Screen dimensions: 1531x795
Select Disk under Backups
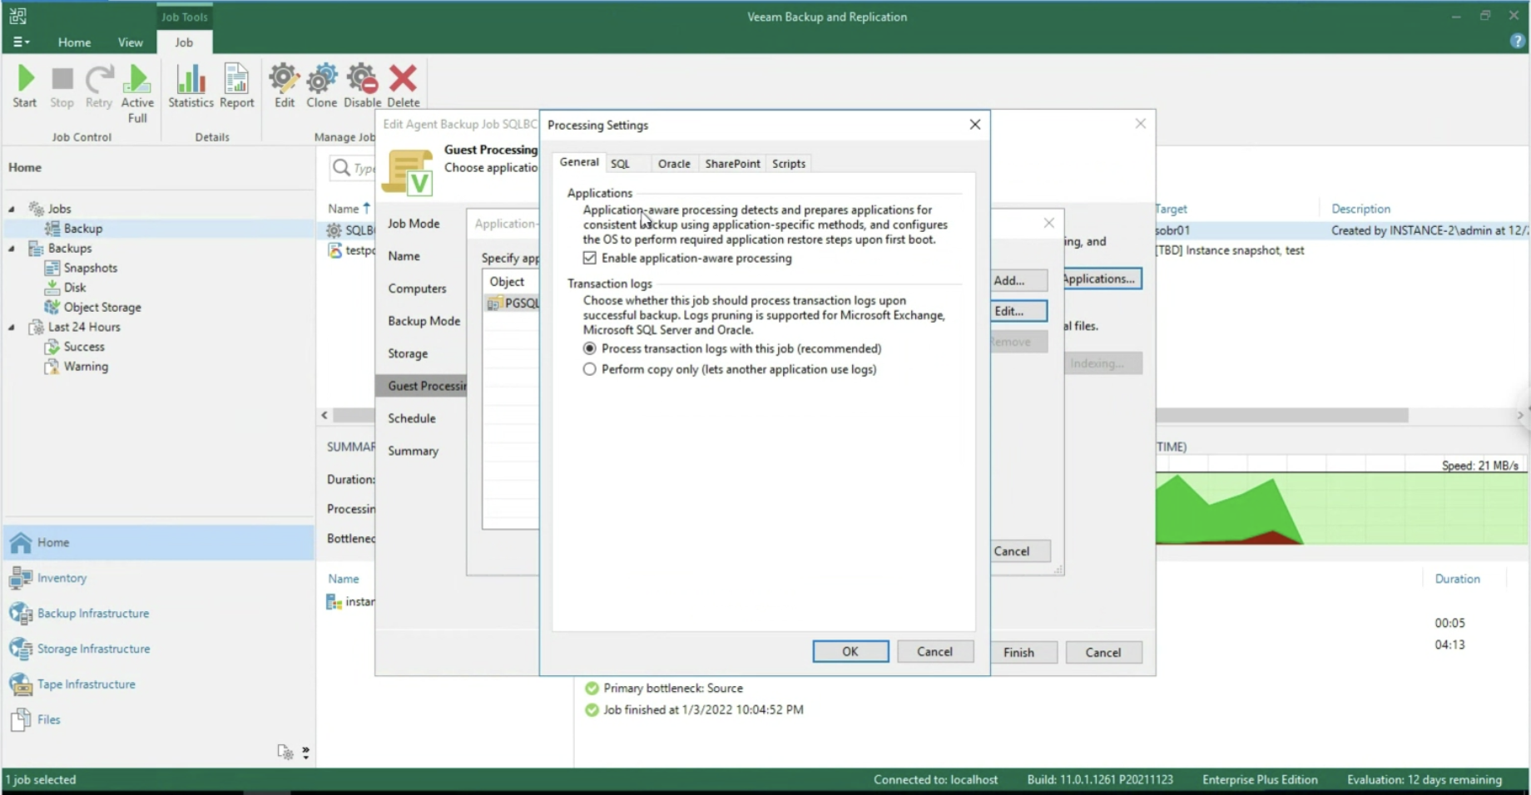coord(75,288)
